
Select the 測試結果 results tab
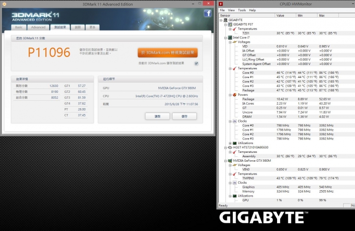(x=60, y=27)
